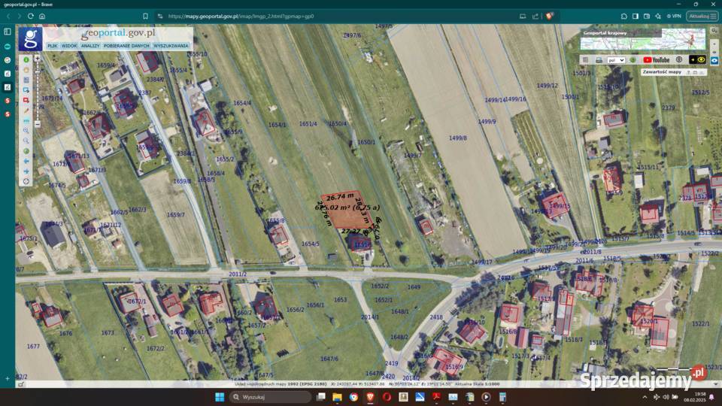
Task: Open Opera from the taskbar
Action: coord(387,397)
